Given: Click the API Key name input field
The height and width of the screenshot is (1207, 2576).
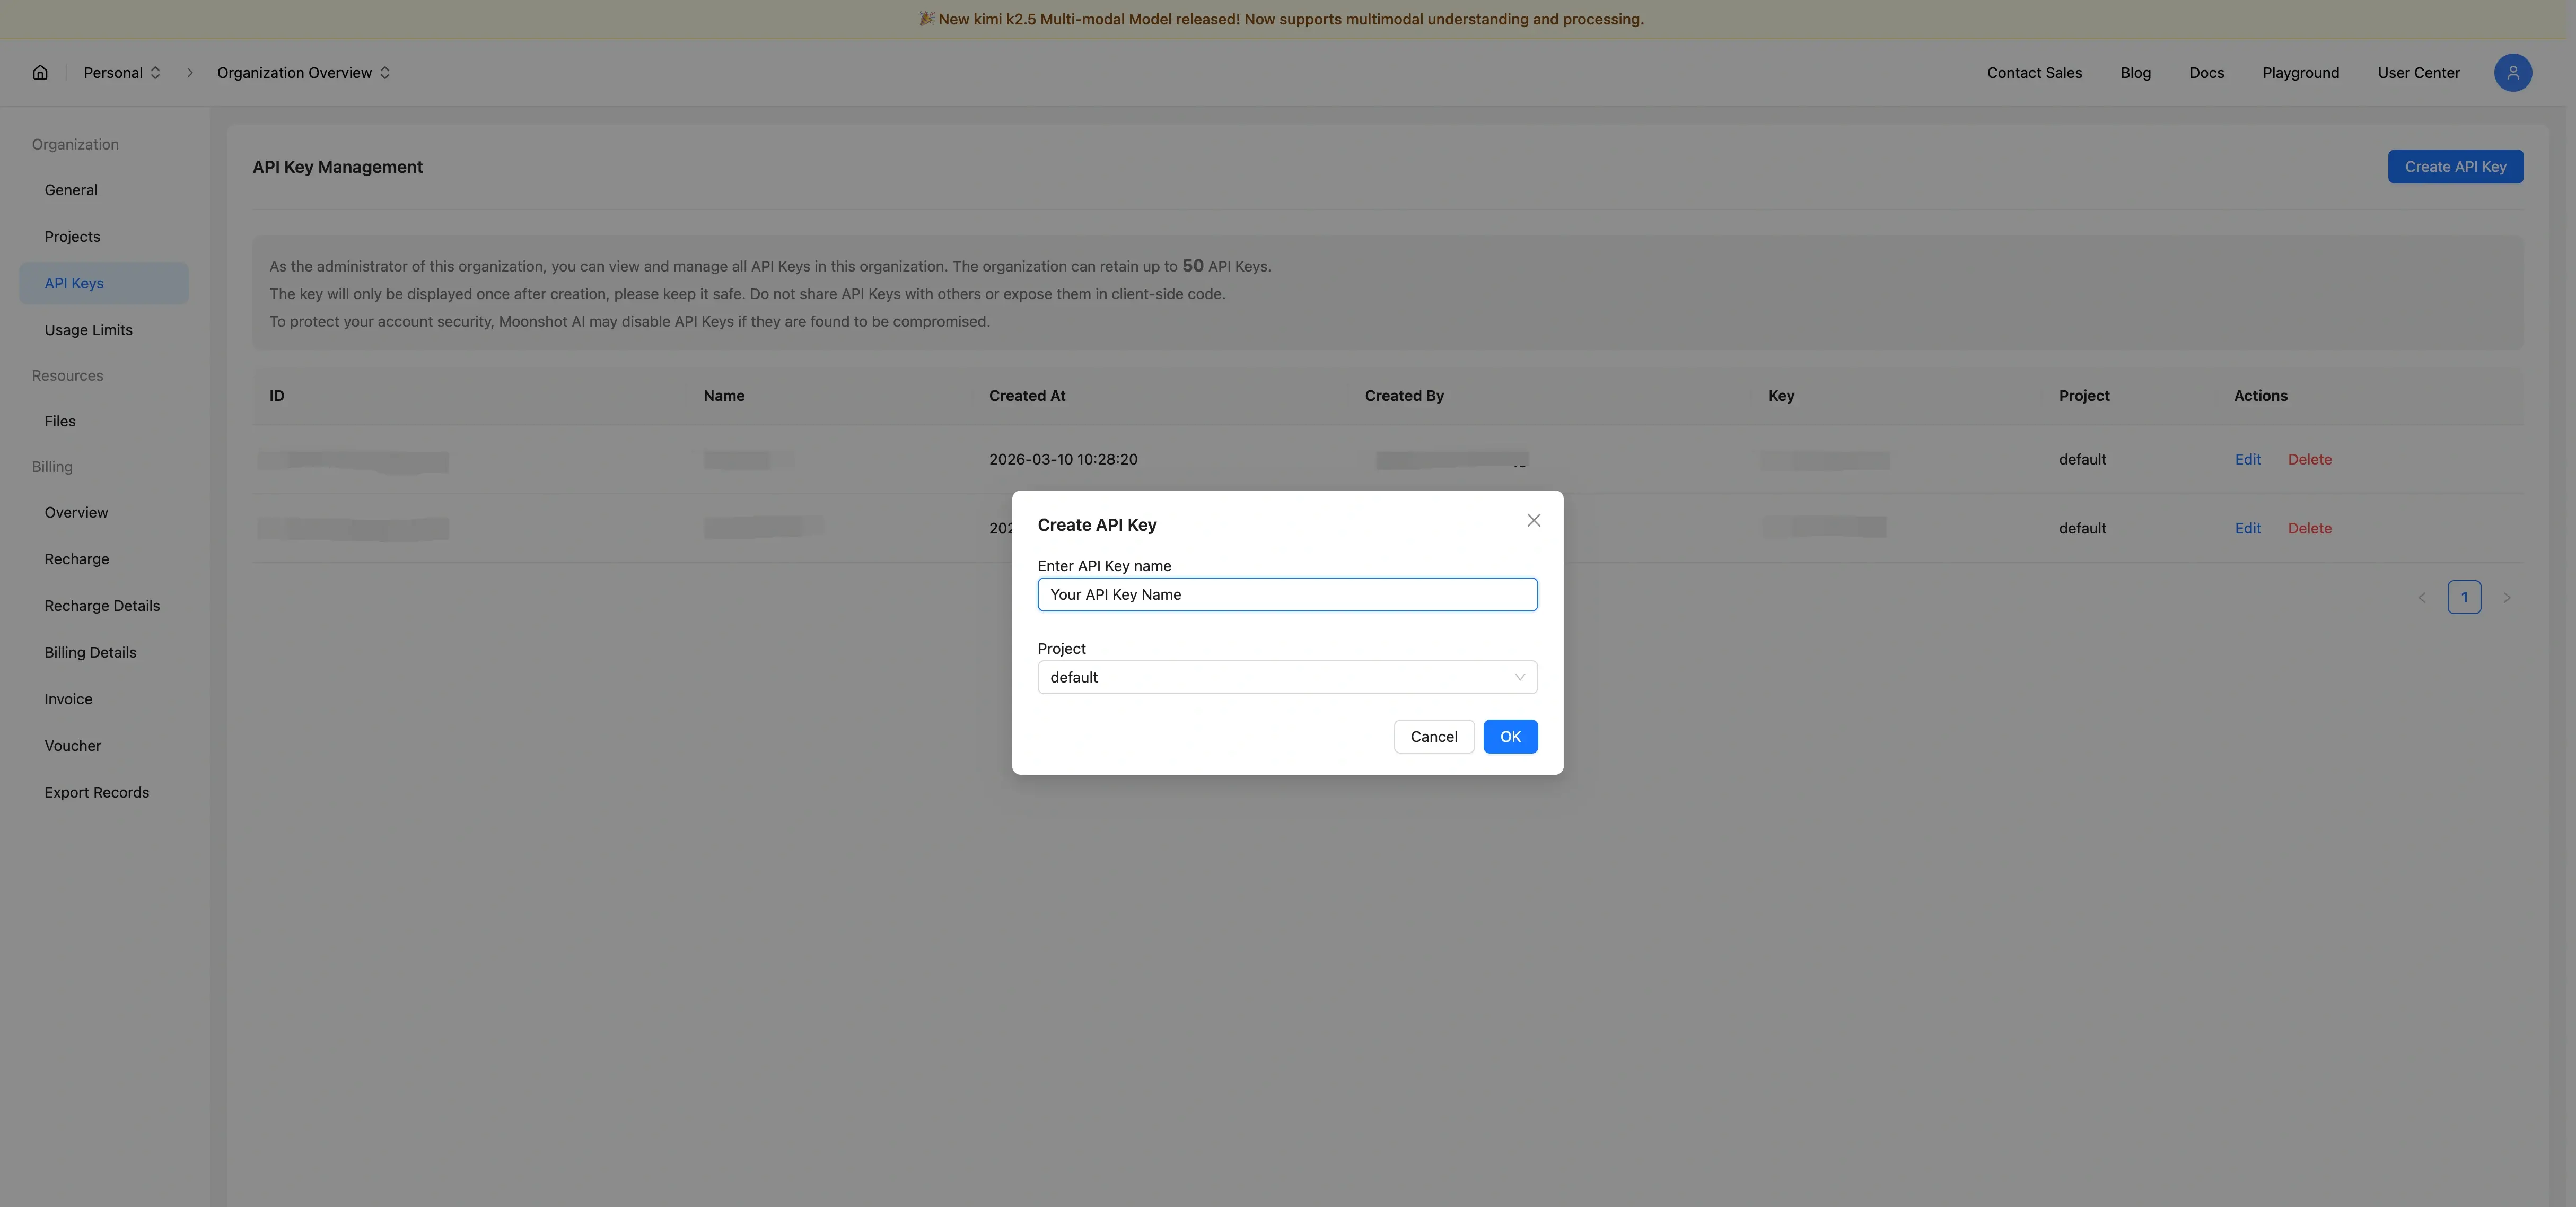Looking at the screenshot, I should pyautogui.click(x=1287, y=594).
